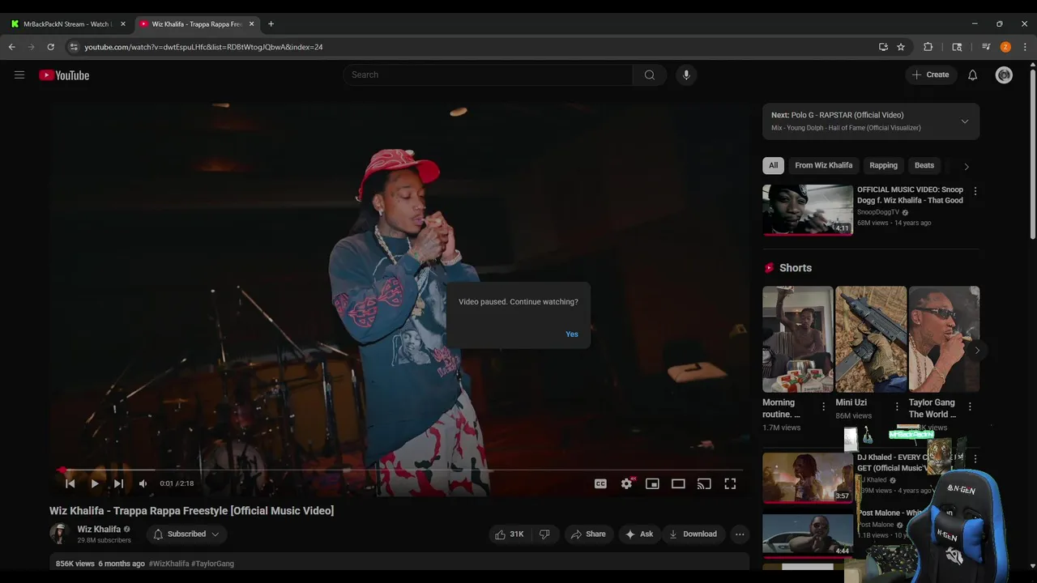Open a new browser tab
This screenshot has height=583, width=1037.
pyautogui.click(x=271, y=24)
